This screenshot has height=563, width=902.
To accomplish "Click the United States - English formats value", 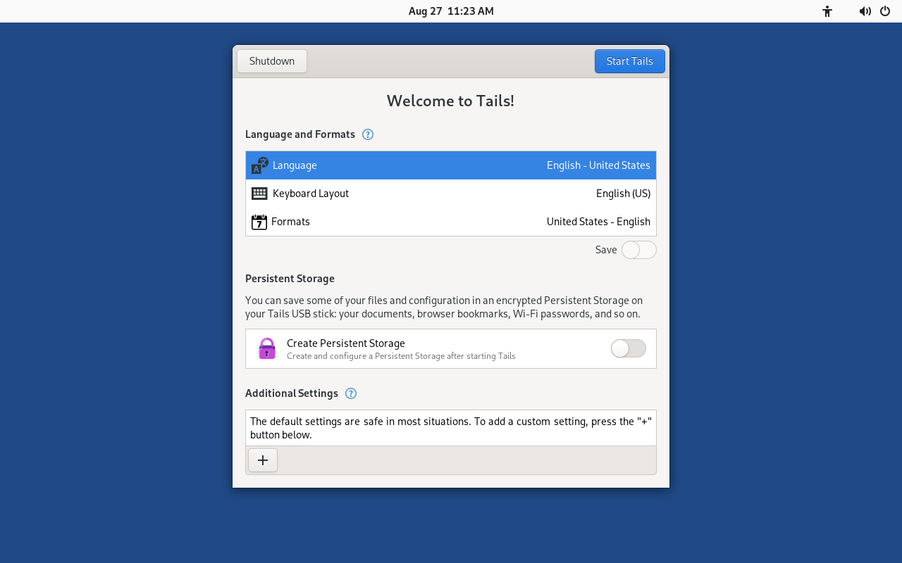I will point(598,222).
